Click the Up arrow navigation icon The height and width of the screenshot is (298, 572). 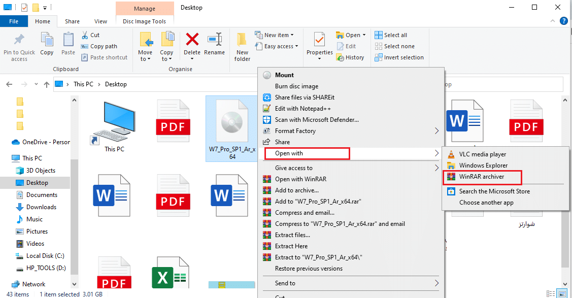[x=46, y=84]
